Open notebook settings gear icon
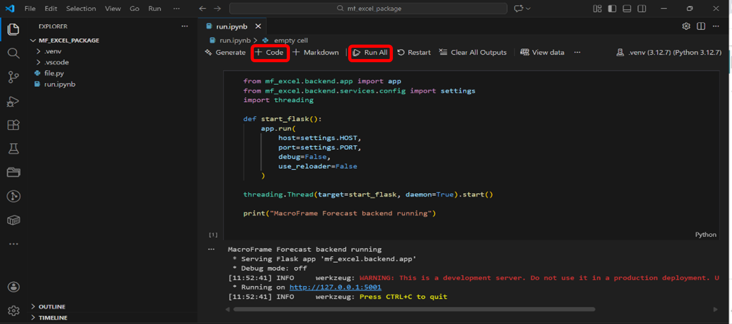Viewport: 732px width, 324px height. [x=686, y=26]
